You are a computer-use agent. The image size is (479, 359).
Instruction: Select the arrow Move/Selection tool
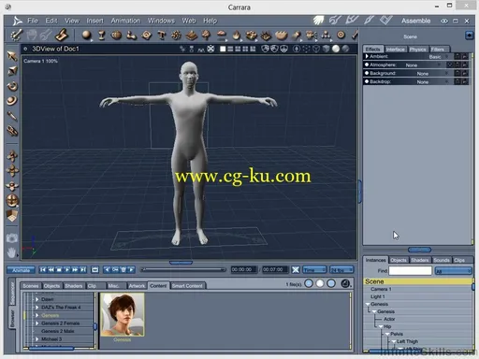pos(12,56)
